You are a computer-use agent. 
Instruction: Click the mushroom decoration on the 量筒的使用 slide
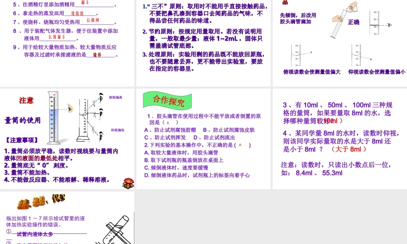pyautogui.click(x=128, y=183)
